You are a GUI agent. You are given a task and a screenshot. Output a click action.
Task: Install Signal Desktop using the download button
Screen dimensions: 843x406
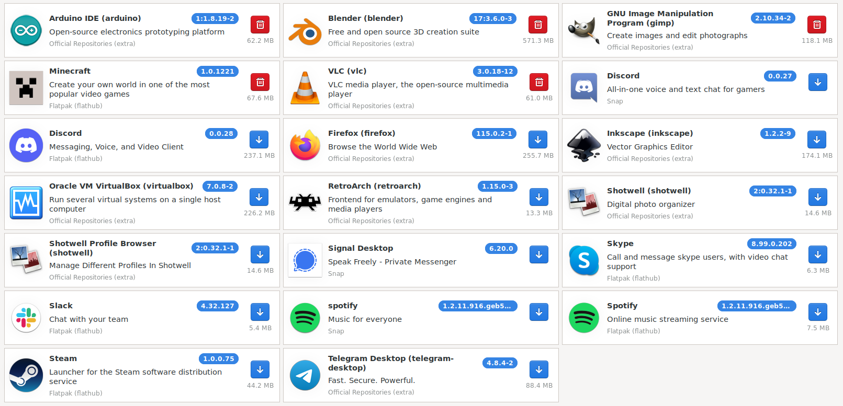click(x=539, y=254)
